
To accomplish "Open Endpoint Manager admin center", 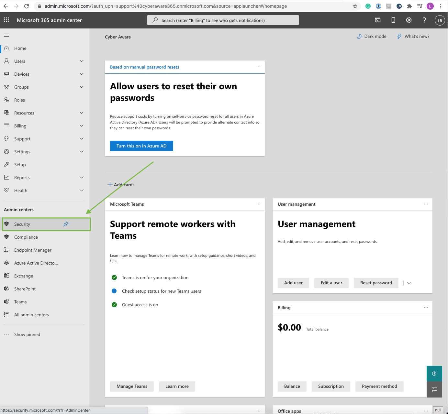I will click(45, 250).
